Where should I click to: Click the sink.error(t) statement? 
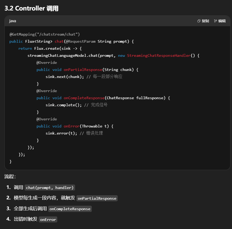click(x=61, y=133)
